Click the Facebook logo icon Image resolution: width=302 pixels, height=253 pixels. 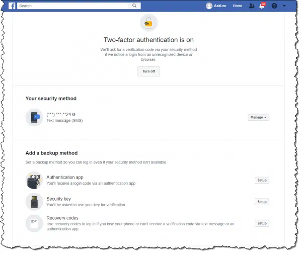point(12,6)
